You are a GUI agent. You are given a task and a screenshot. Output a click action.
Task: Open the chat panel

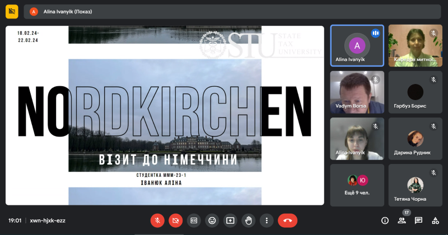click(418, 220)
